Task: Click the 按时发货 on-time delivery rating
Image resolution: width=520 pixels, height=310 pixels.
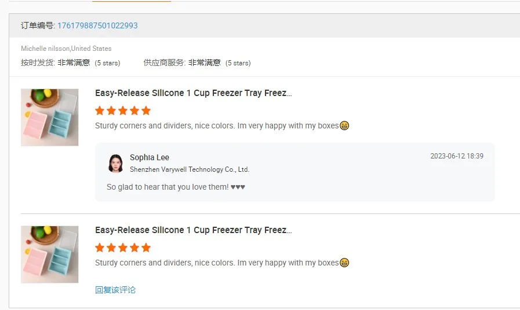Action: pos(70,62)
